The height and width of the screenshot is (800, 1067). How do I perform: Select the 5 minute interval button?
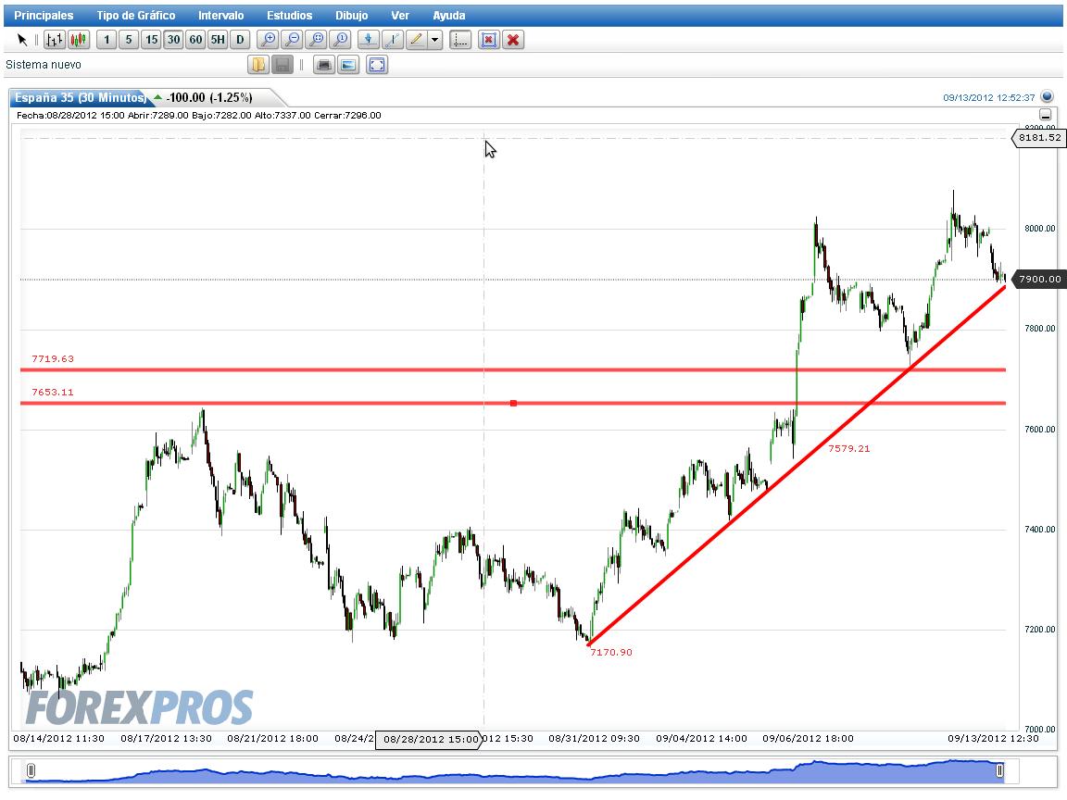coord(129,40)
